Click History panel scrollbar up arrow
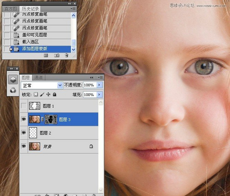This screenshot has height=196, width=230. [74, 15]
